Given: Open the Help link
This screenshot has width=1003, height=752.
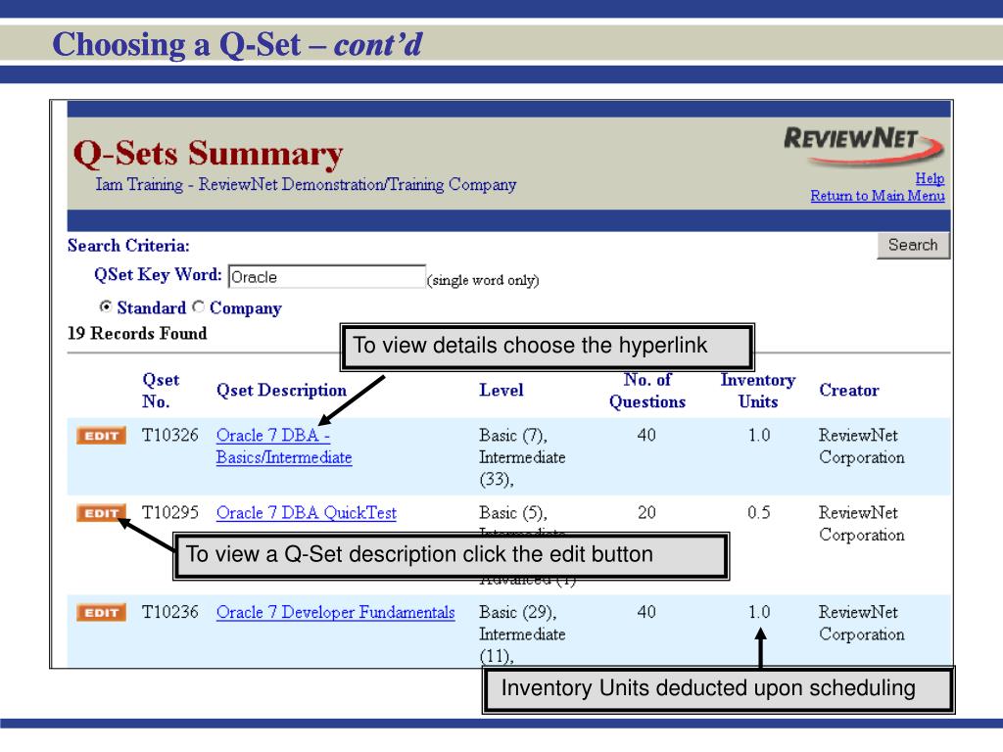Looking at the screenshot, I should click(x=930, y=178).
